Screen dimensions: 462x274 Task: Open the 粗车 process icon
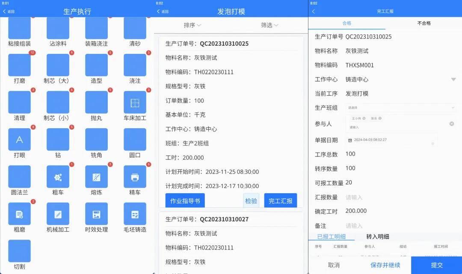[x=58, y=177]
